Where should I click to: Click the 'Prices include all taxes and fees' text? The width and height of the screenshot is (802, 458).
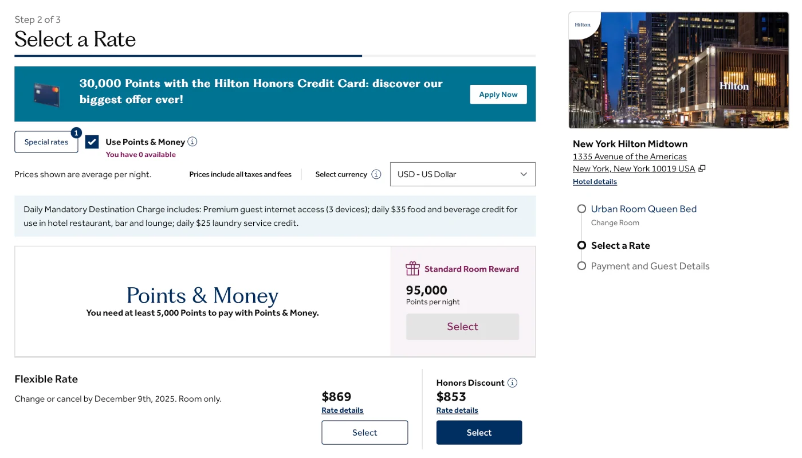(x=241, y=174)
